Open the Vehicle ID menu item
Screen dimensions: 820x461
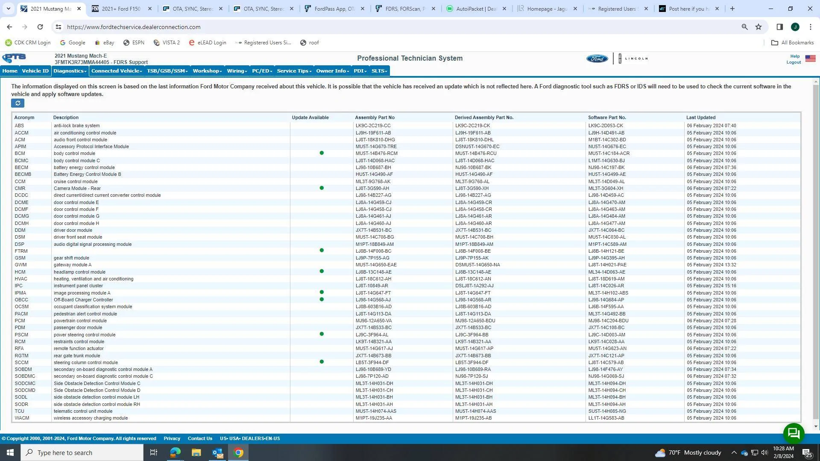coord(35,71)
